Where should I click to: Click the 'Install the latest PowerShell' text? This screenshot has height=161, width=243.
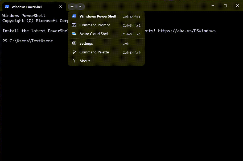[x=35, y=31]
